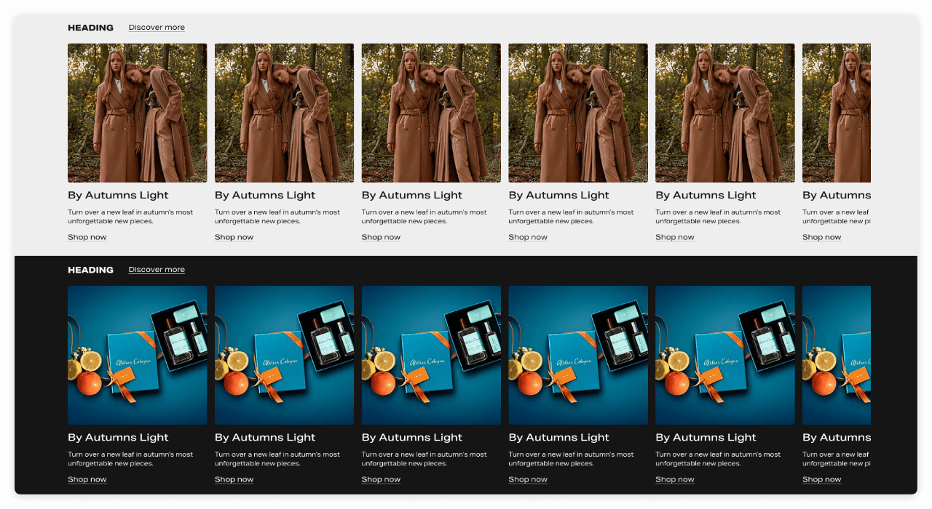Click the HEADING label in the top section
The width and height of the screenshot is (932, 509).
click(x=90, y=27)
